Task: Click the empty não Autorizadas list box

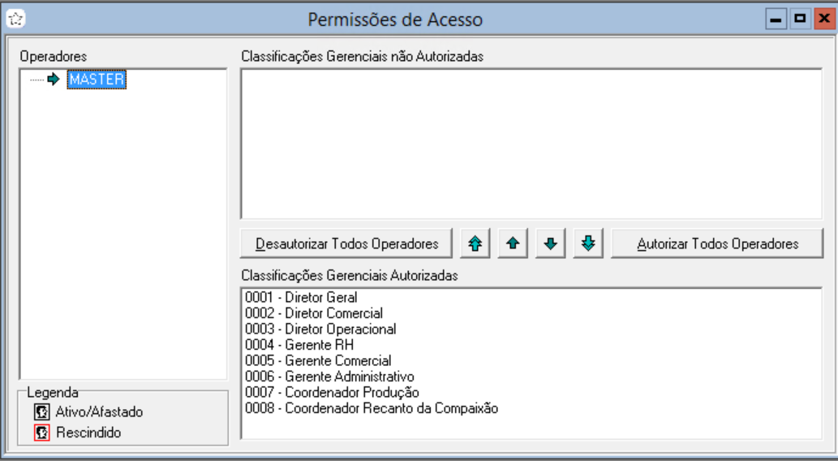Action: coord(532,144)
